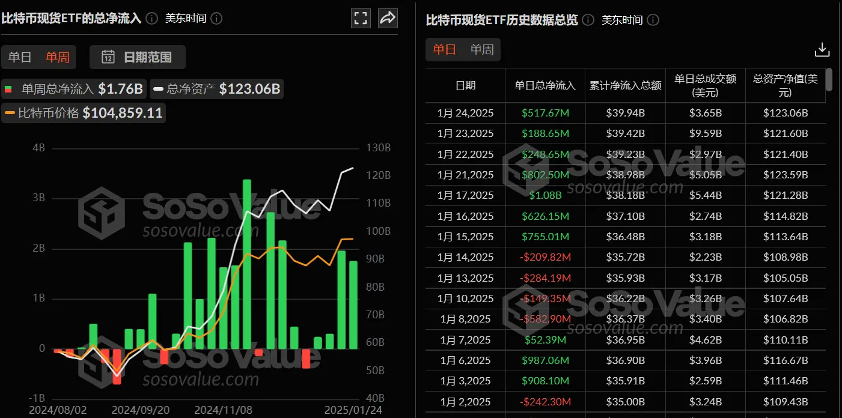
Task: Expand the chart to fullscreen
Action: 361,18
